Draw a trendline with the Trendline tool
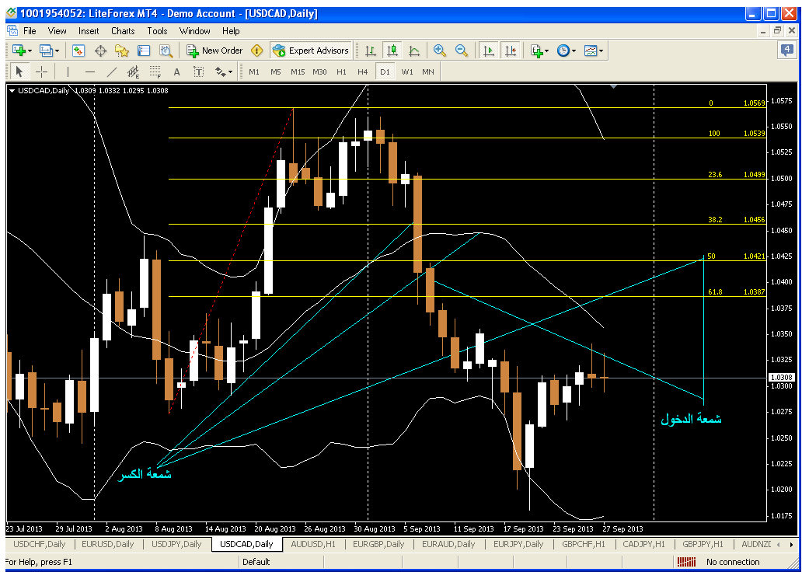The height and width of the screenshot is (572, 802). 112,71
